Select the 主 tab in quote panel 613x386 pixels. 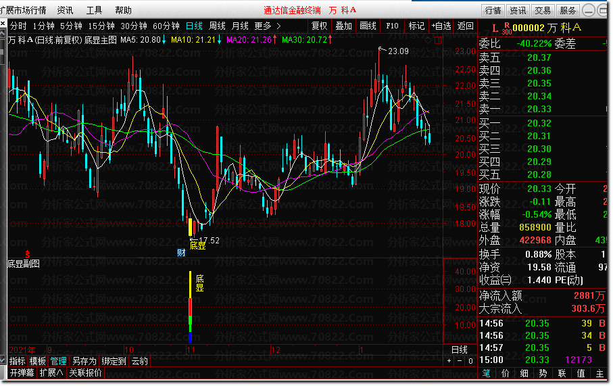pos(599,373)
